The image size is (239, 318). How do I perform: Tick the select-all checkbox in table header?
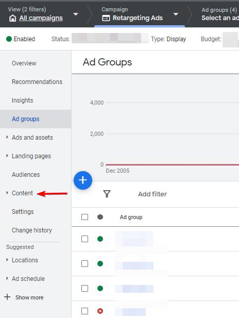click(84, 217)
